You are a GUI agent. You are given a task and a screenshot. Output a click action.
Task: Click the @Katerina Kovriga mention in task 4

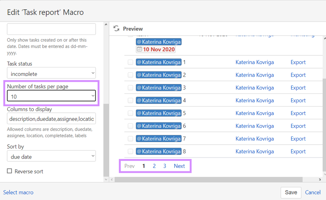tap(159, 100)
